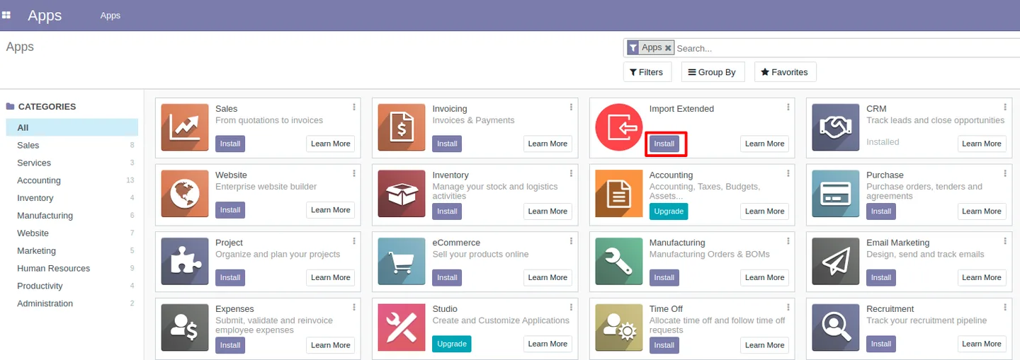The height and width of the screenshot is (360, 1020).
Task: Click Upgrade on the Studio app
Action: [452, 344]
